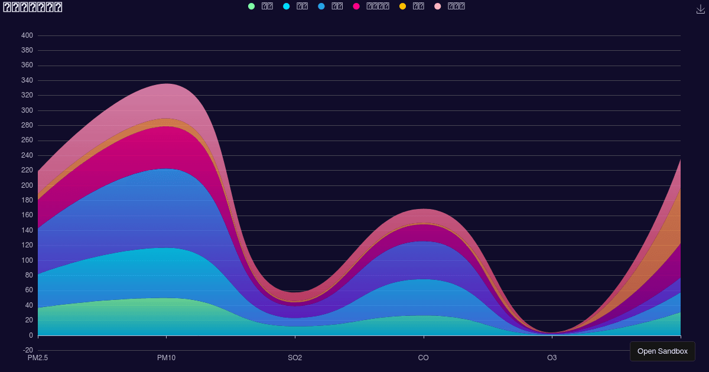Screen dimensions: 709x372
Task: Click the chart title in the top-left corner
Action: click(32, 7)
